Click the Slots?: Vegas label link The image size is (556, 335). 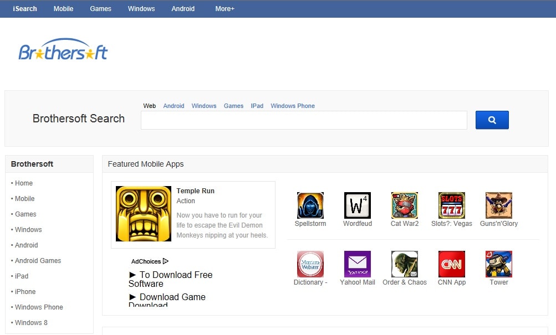click(452, 224)
